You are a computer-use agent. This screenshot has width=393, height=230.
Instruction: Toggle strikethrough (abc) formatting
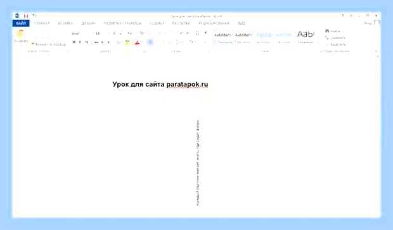coord(96,42)
